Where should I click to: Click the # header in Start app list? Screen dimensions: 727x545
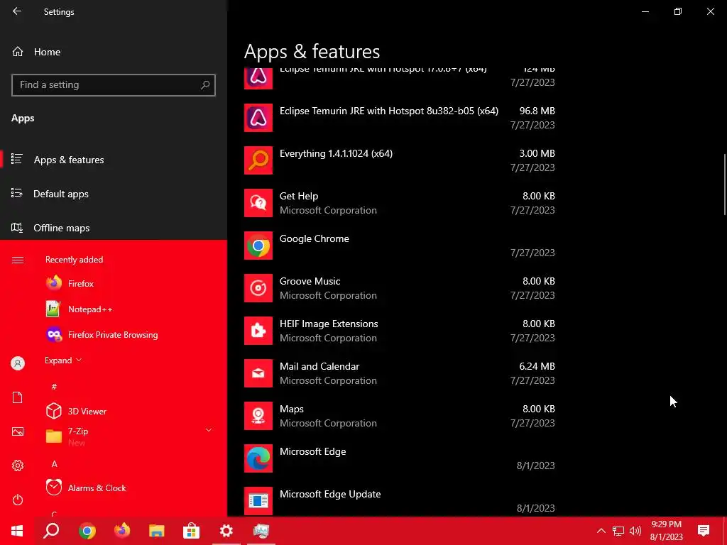[x=54, y=387]
